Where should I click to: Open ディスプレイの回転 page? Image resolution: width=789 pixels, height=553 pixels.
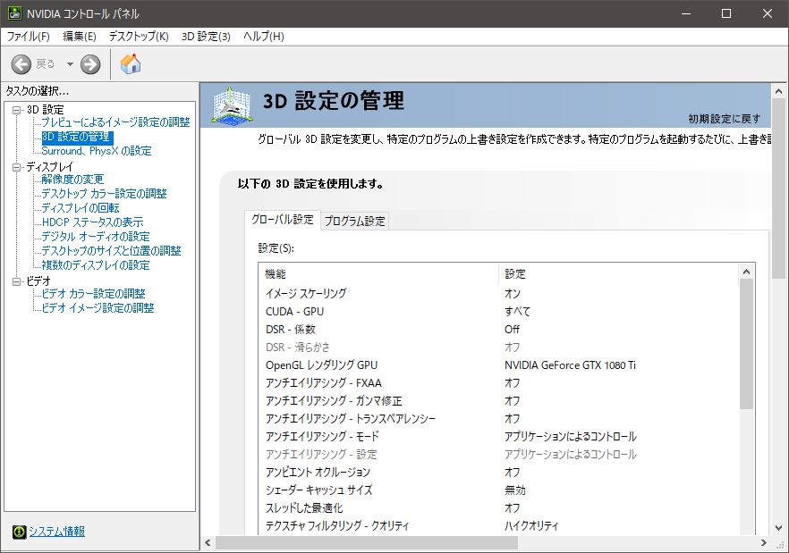(80, 208)
